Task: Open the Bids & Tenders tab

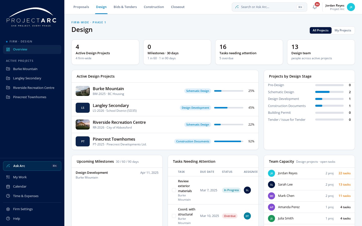Action: [125, 7]
